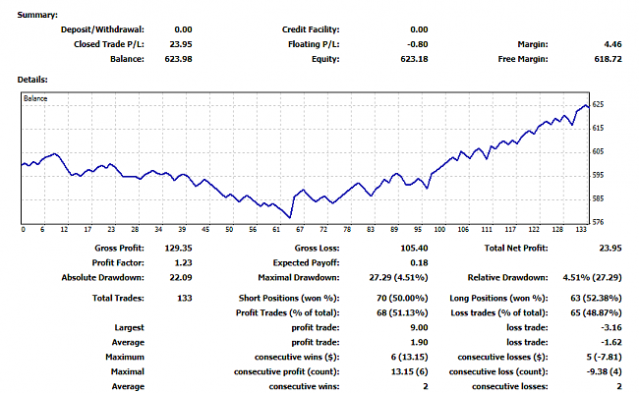Click the Equity value 623.18

click(x=415, y=59)
